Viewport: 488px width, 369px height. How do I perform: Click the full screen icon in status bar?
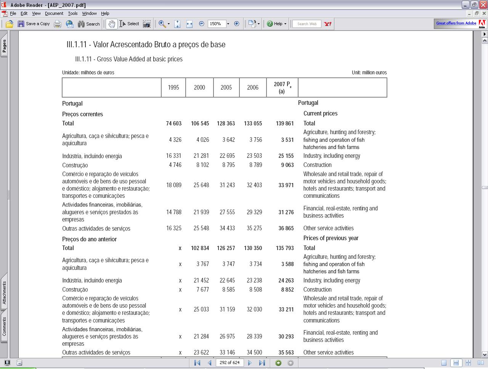[7, 363]
